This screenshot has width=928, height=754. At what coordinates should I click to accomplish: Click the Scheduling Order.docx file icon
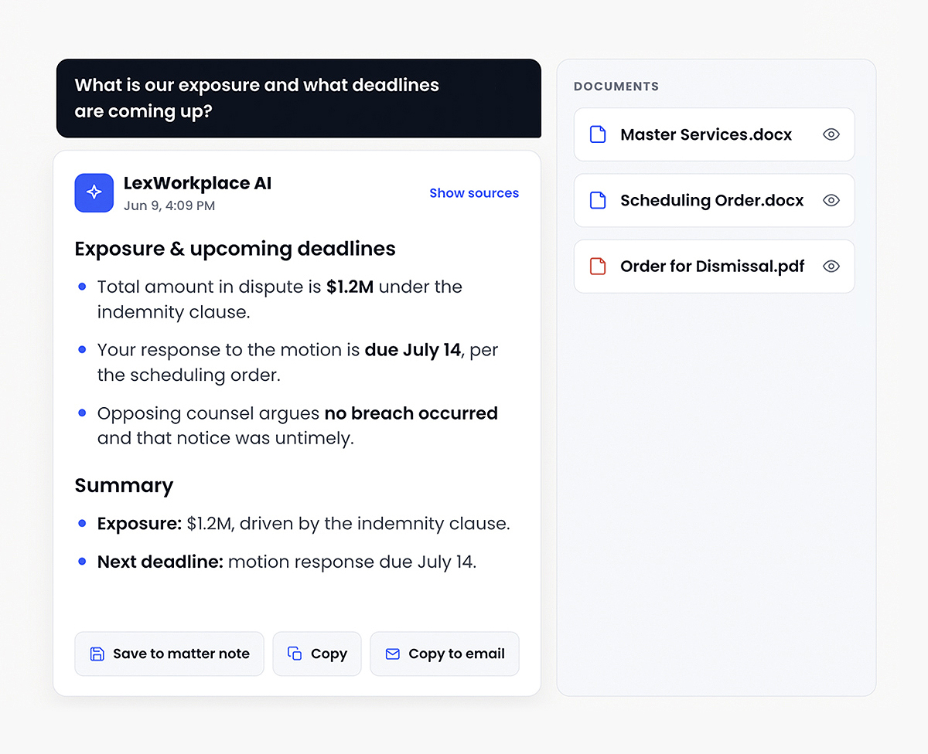click(598, 200)
